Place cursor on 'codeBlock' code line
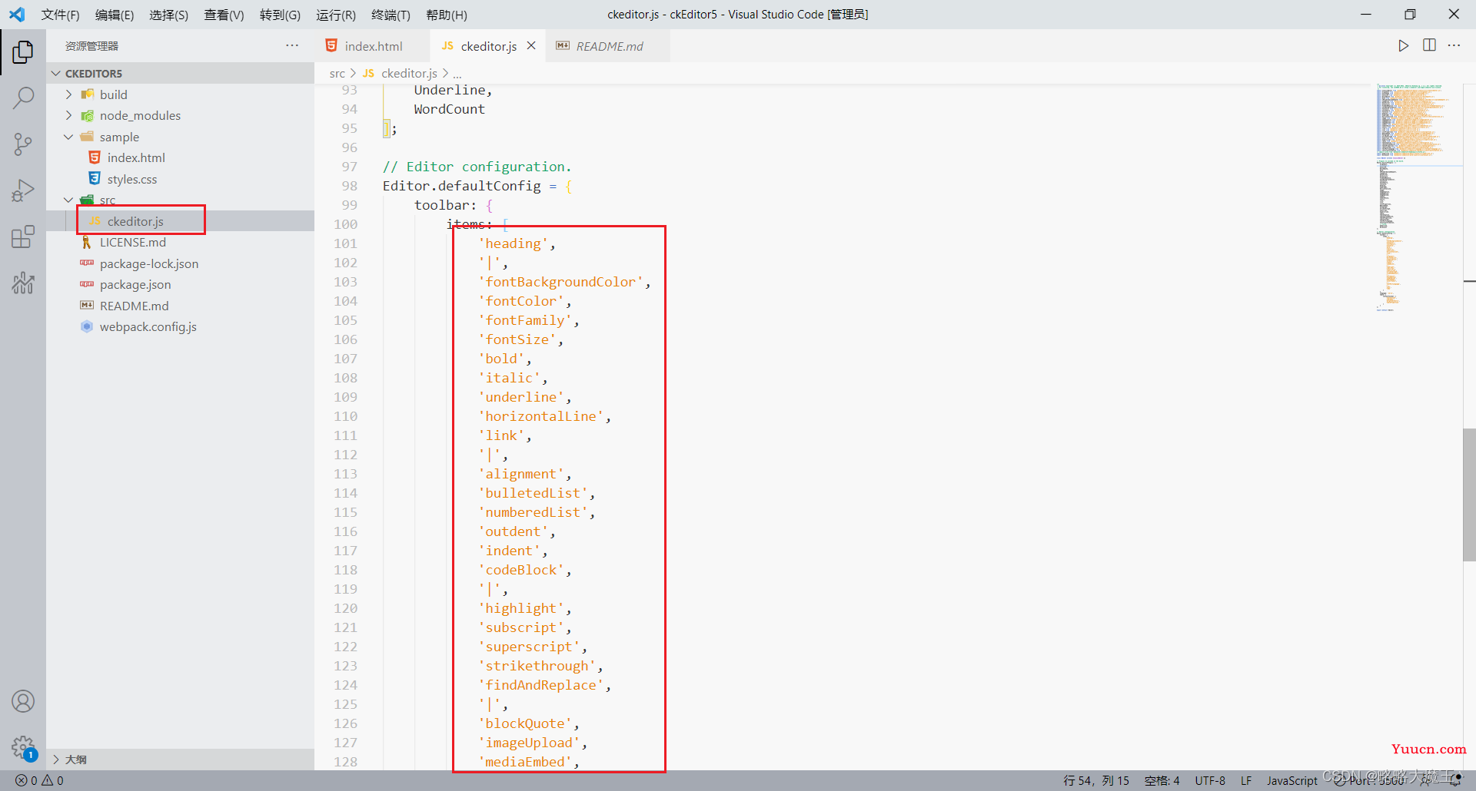This screenshot has width=1476, height=791. click(525, 570)
